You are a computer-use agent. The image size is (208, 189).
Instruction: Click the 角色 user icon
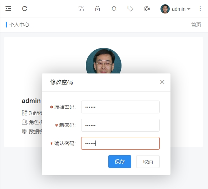(25, 122)
